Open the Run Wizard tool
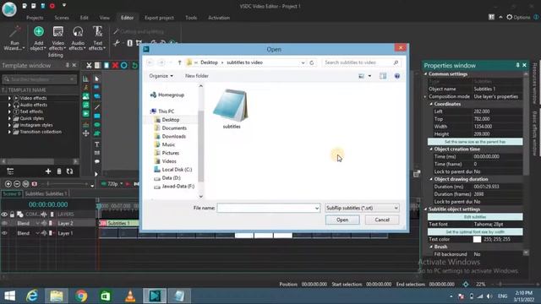This screenshot has width=541, height=304. pyautogui.click(x=14, y=38)
